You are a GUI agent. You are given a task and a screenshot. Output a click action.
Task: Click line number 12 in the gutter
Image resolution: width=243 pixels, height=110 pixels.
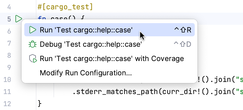[7, 104]
